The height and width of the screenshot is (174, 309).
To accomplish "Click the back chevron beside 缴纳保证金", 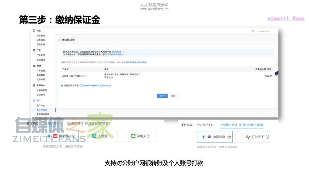I will pos(59,40).
